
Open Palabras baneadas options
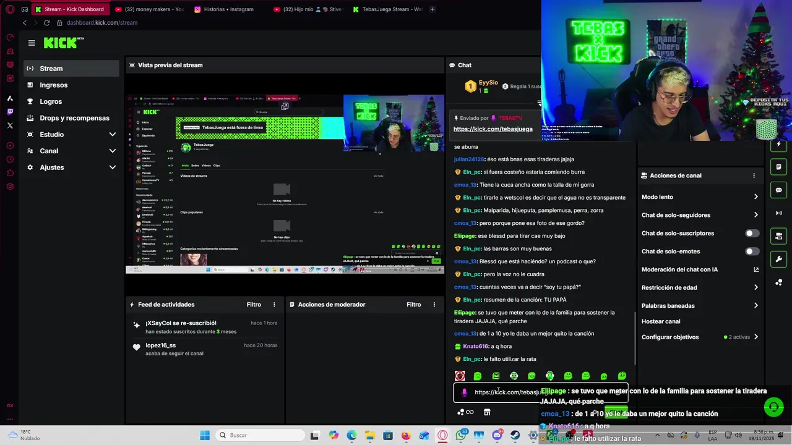coord(699,306)
